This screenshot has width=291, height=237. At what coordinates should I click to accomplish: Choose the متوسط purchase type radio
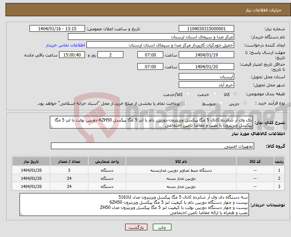coord(221,103)
